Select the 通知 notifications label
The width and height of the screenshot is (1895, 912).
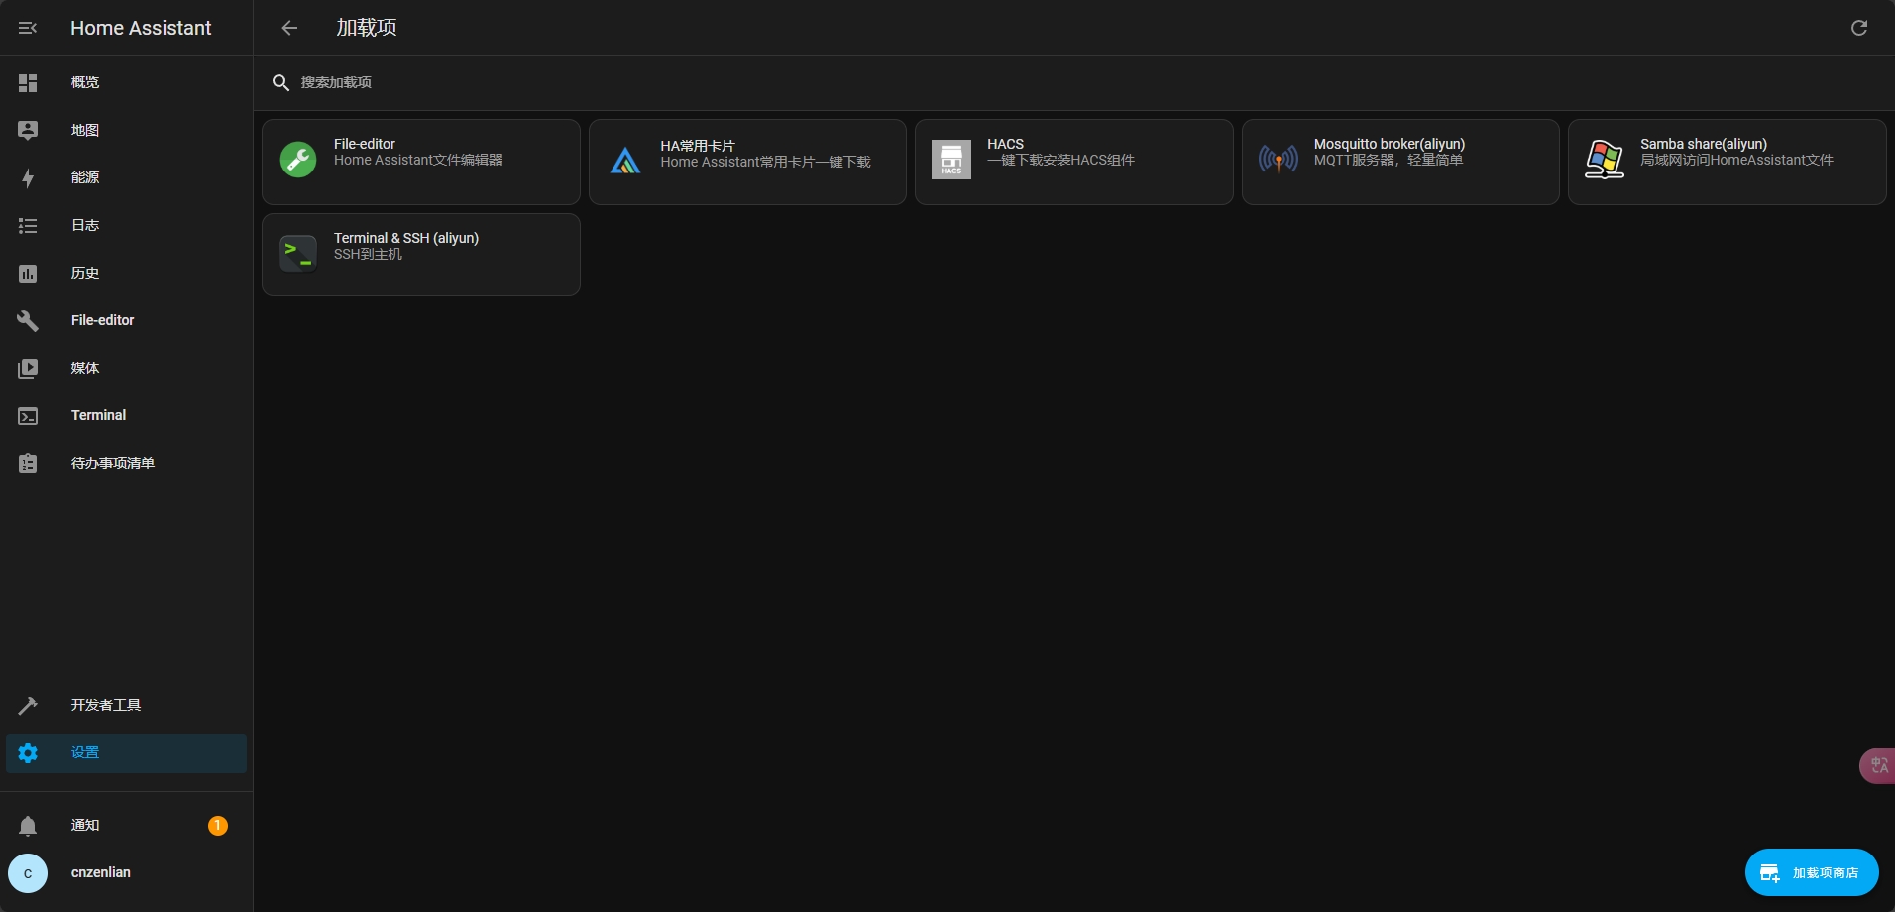coord(85,825)
